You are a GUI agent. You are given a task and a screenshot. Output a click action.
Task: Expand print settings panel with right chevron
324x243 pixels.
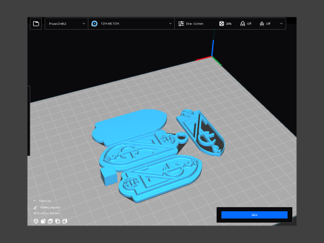(281, 24)
